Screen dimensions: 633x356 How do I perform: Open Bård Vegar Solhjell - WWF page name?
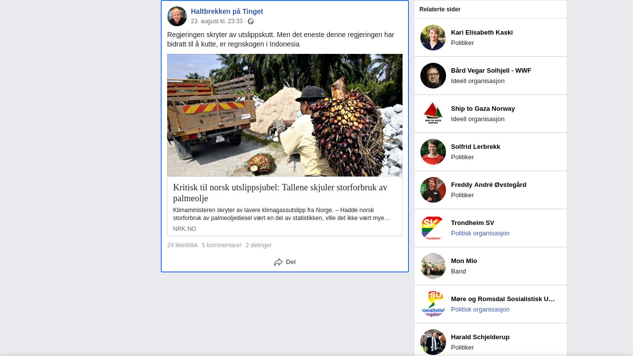point(491,71)
